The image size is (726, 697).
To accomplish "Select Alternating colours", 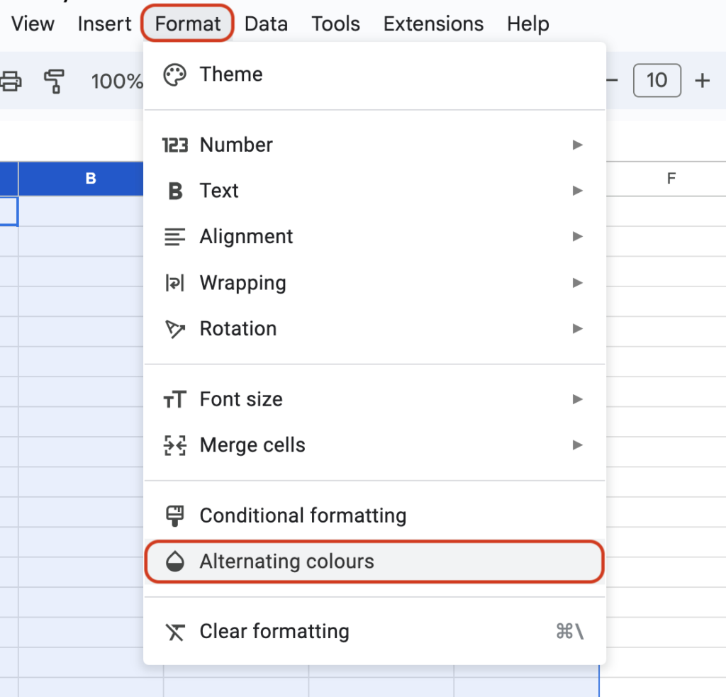I will click(286, 561).
